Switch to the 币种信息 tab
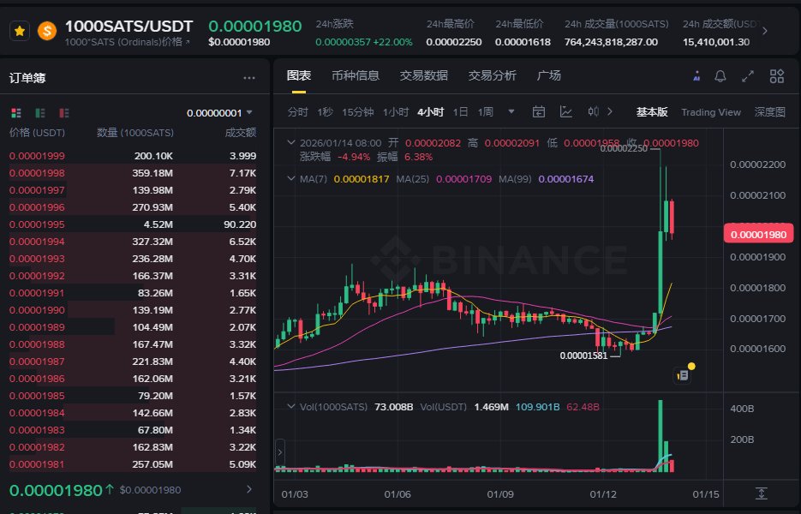The height and width of the screenshot is (514, 801). pos(355,75)
